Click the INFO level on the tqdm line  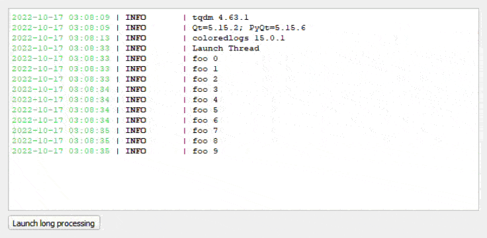coord(136,17)
